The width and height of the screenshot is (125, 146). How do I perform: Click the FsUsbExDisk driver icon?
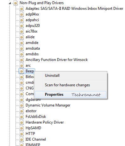pos(22,117)
